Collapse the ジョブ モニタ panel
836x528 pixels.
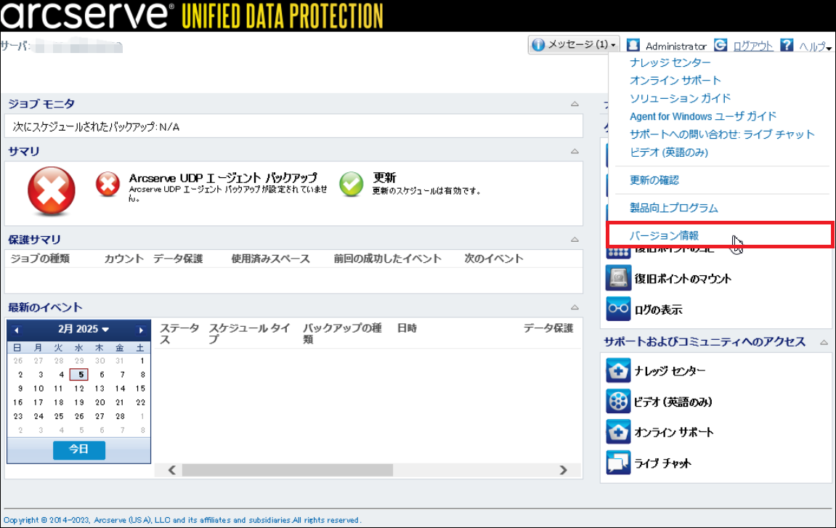(575, 104)
